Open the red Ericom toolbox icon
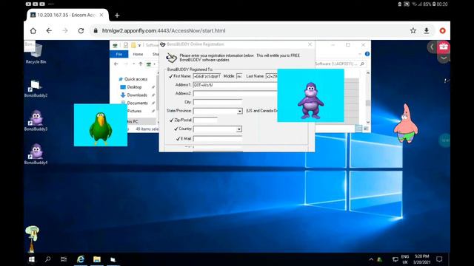 [444, 47]
